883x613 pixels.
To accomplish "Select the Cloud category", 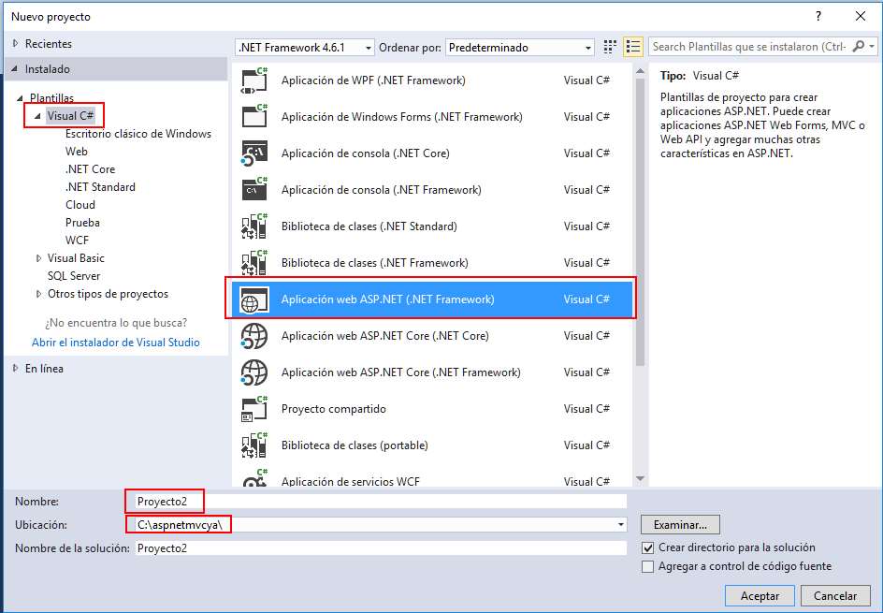I will [80, 205].
